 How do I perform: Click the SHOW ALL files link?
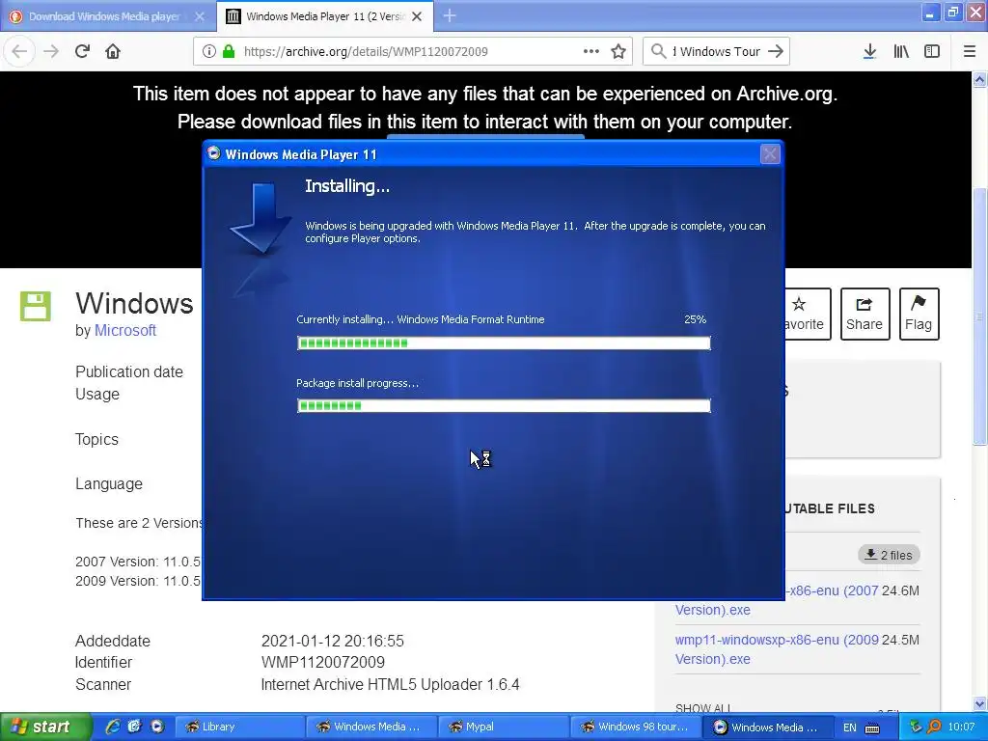[x=703, y=707]
